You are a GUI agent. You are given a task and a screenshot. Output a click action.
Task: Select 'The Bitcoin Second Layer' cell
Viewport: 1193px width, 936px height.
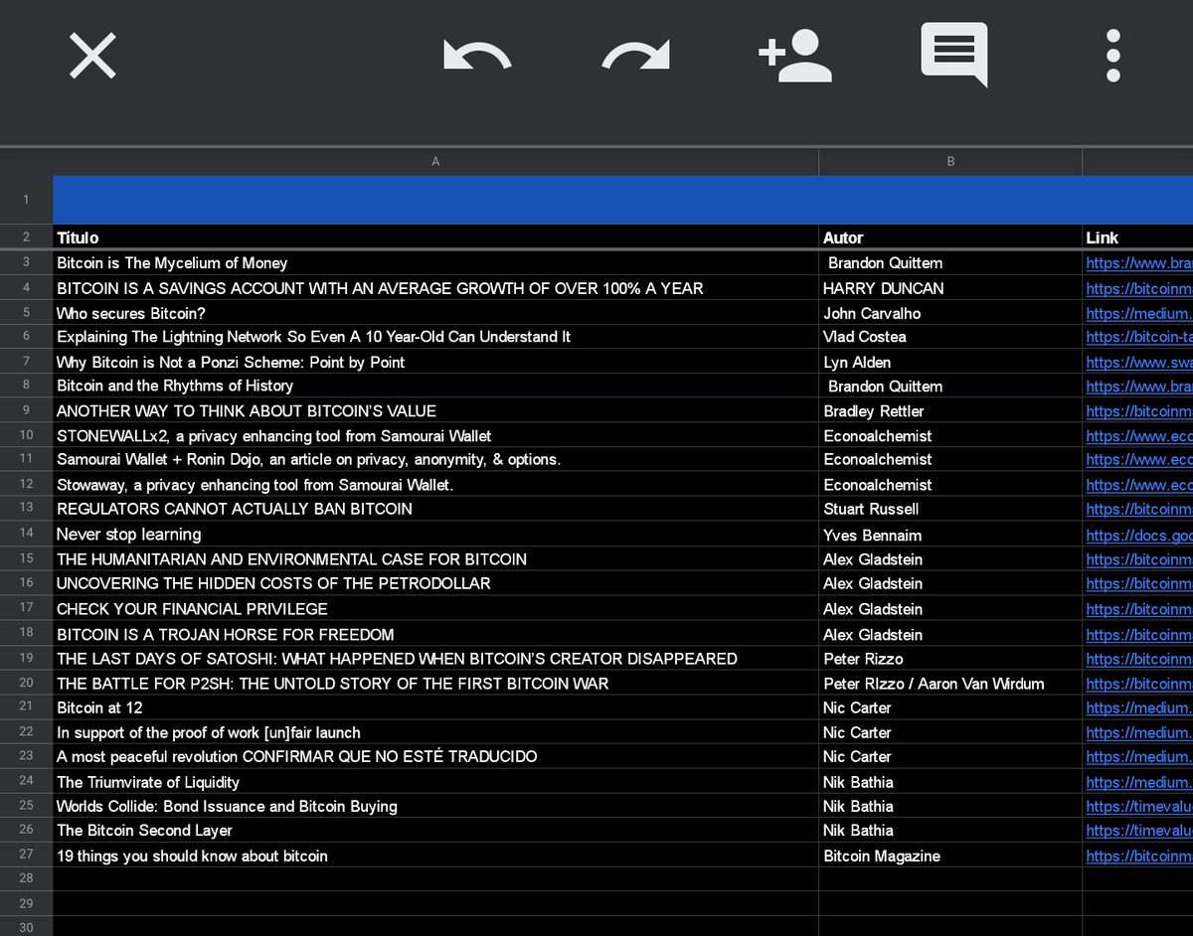click(435, 830)
